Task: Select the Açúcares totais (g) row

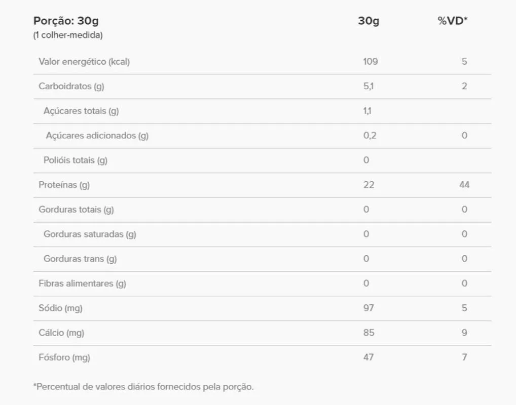Action: [262, 111]
